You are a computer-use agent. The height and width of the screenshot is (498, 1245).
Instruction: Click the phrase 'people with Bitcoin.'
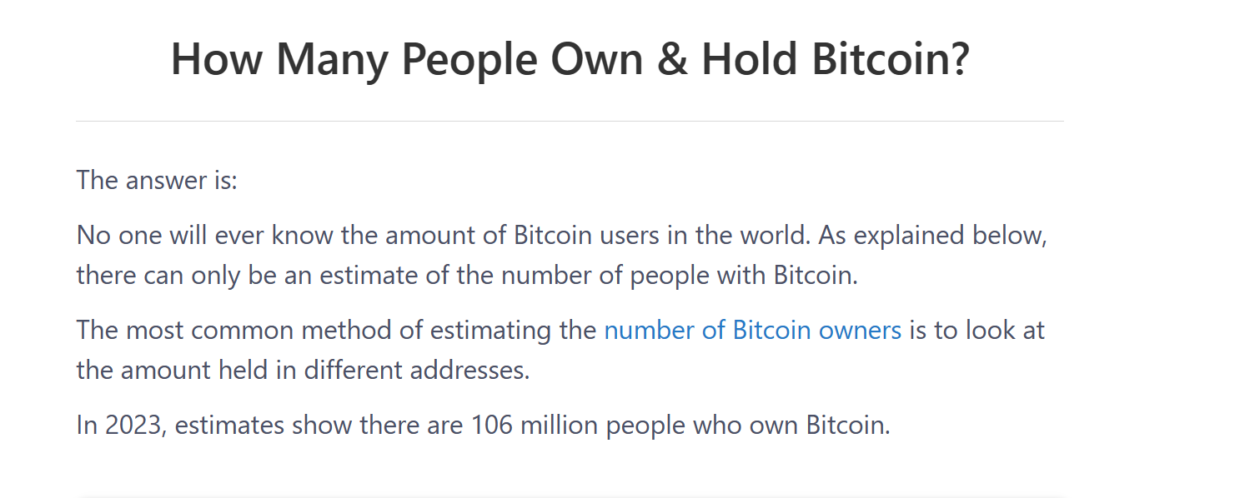tap(745, 275)
